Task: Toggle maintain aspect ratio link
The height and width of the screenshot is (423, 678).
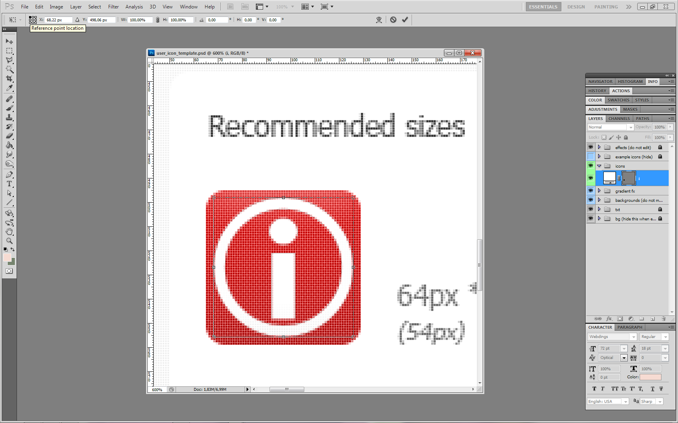Action: [x=157, y=20]
